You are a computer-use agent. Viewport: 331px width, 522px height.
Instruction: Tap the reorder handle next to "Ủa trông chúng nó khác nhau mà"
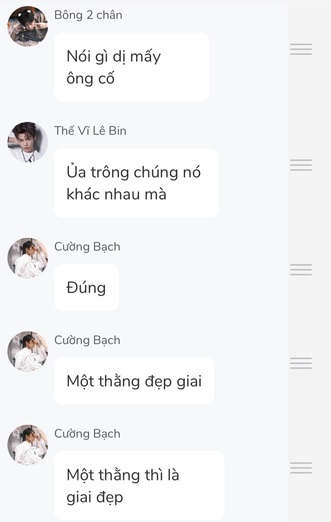point(301,165)
